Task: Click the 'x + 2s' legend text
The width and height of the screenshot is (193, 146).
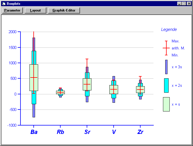Action: [177, 86]
